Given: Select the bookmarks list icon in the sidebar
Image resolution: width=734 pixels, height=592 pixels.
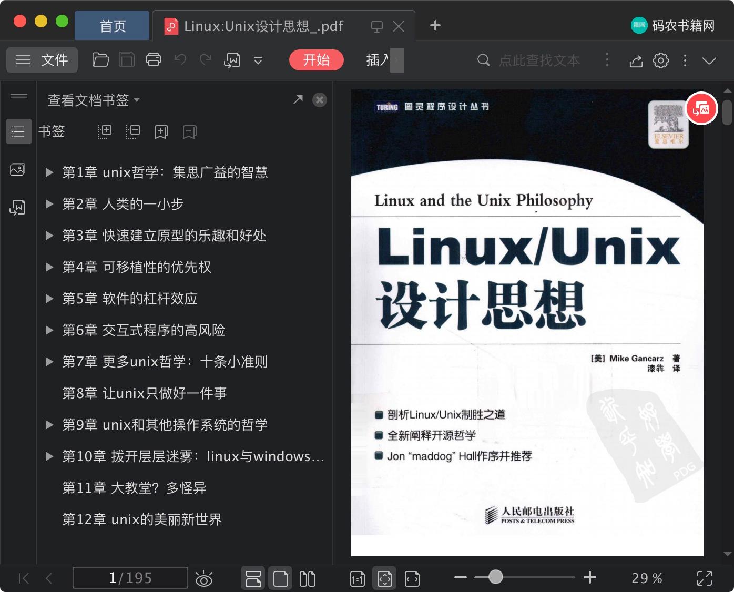Looking at the screenshot, I should pyautogui.click(x=18, y=131).
